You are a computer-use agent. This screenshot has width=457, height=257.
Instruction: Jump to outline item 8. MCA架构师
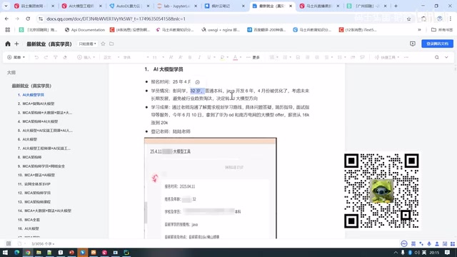pyautogui.click(x=29, y=157)
